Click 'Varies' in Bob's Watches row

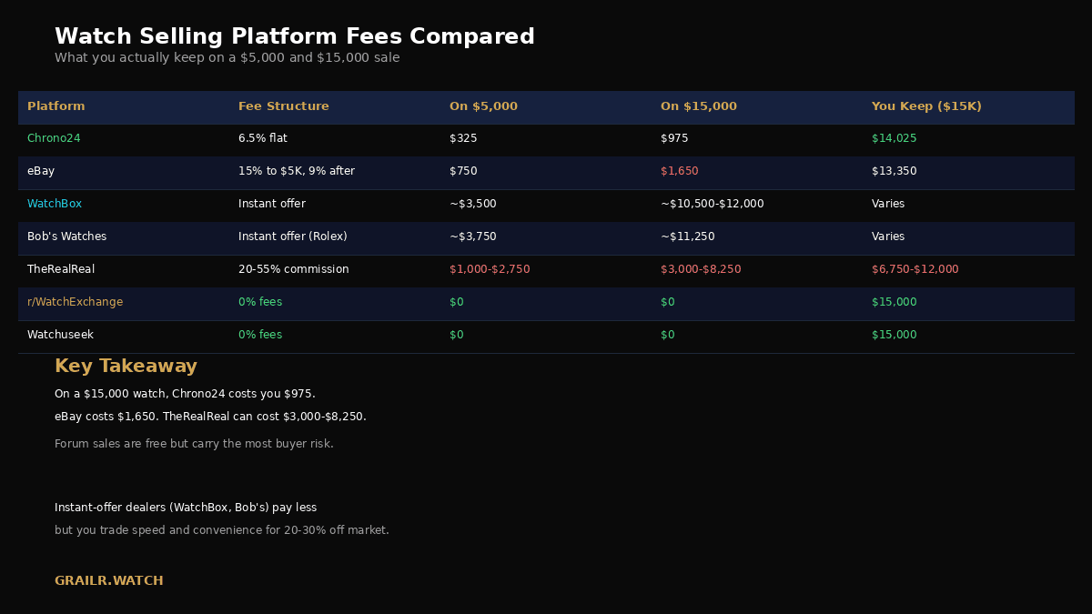click(888, 237)
